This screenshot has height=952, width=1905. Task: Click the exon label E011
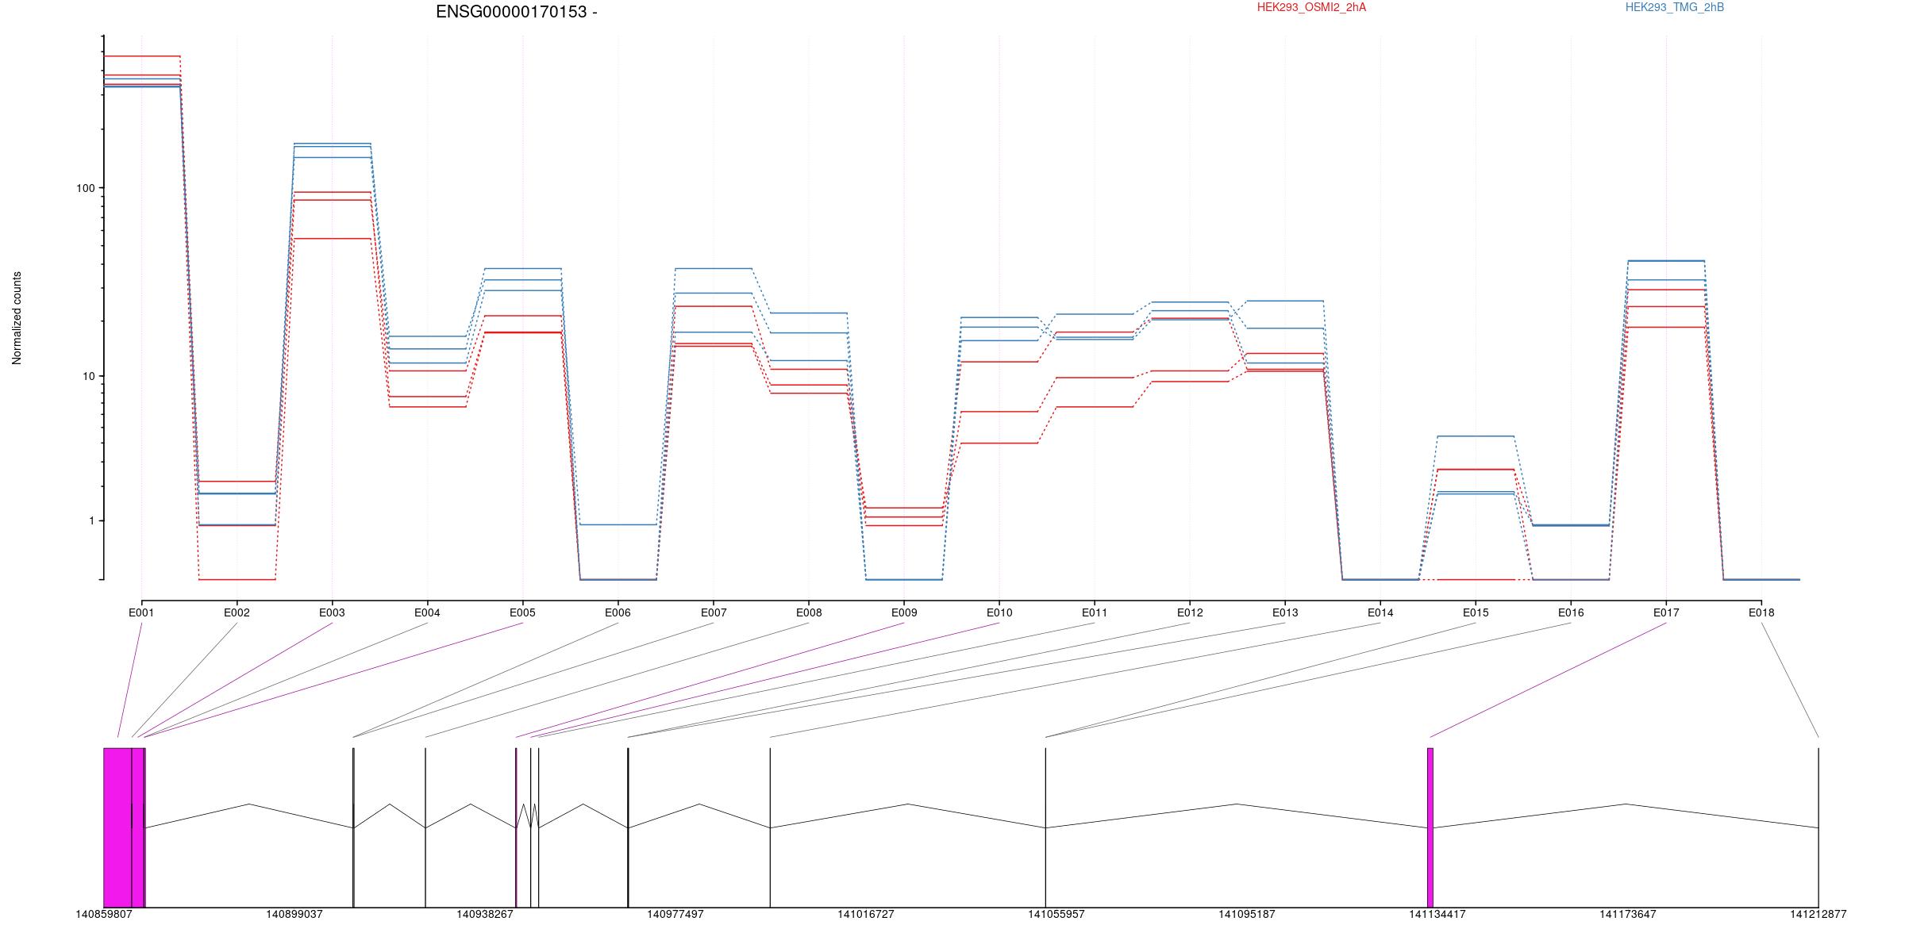(1095, 612)
